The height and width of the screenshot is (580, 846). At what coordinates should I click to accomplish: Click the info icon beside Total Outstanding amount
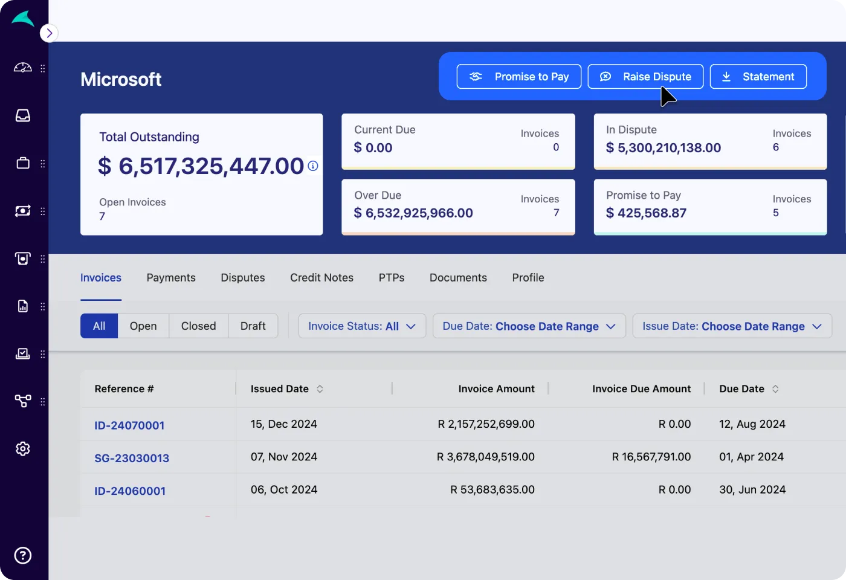313,166
